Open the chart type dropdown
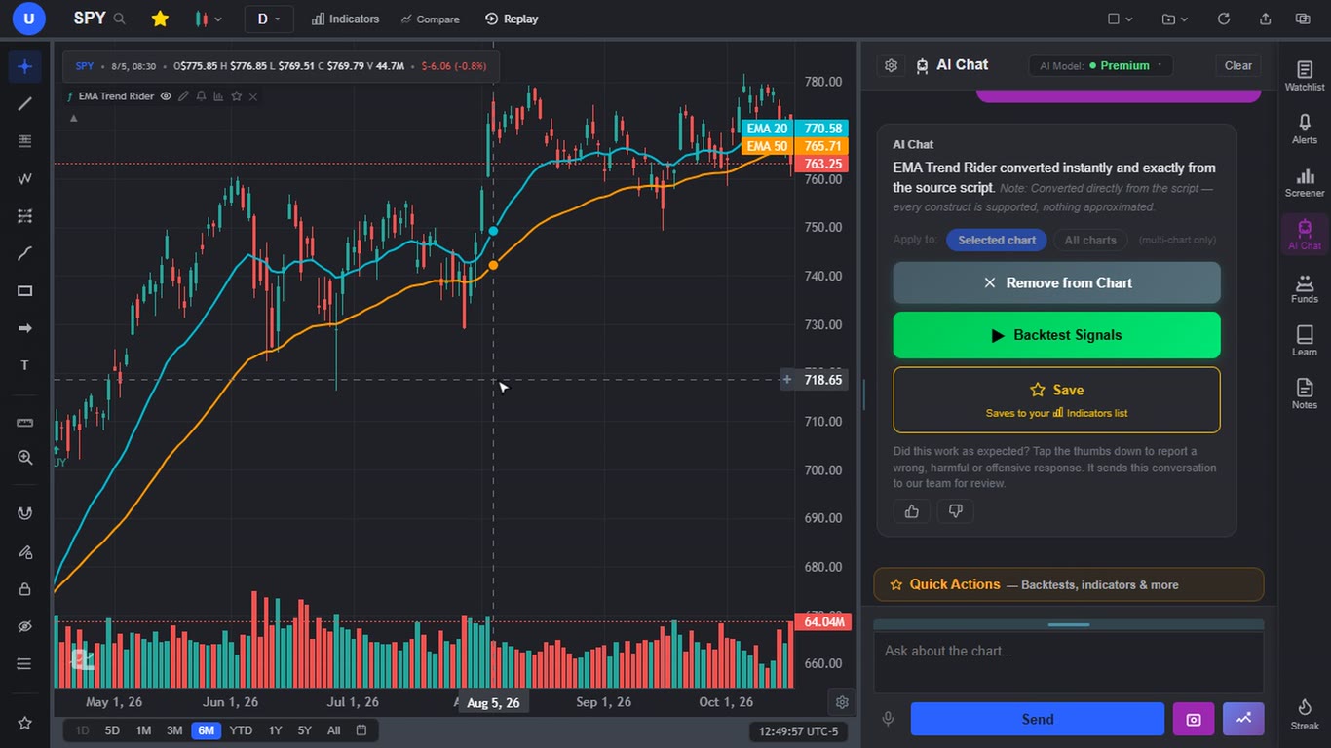Image resolution: width=1331 pixels, height=748 pixels. tap(209, 19)
